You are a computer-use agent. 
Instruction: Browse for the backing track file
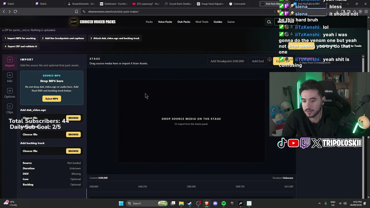click(x=73, y=151)
